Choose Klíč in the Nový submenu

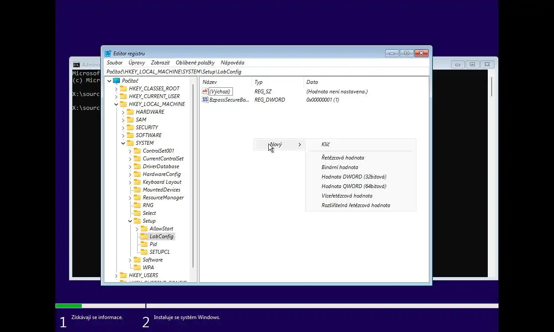pos(361,144)
